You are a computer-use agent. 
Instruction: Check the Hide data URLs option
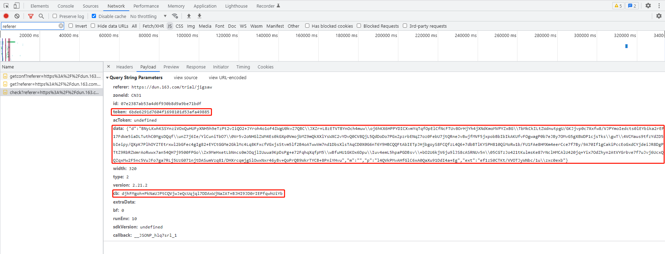click(x=93, y=26)
